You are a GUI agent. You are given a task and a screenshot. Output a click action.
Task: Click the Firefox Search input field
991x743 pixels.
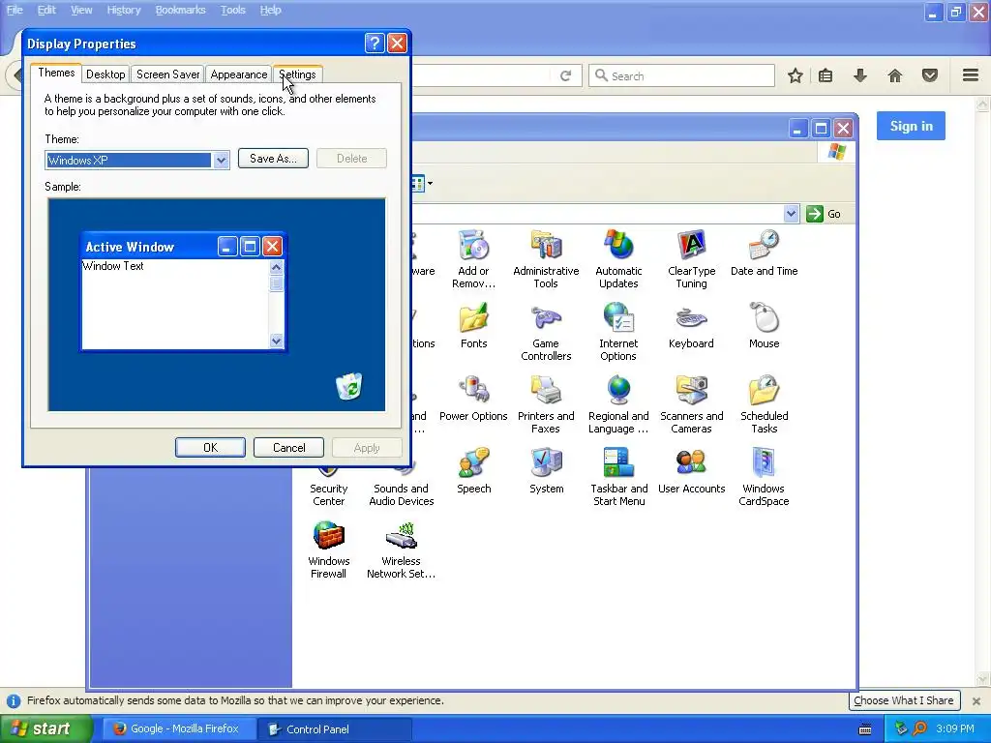pos(681,75)
